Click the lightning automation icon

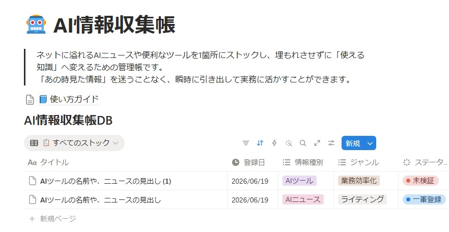[x=274, y=143]
